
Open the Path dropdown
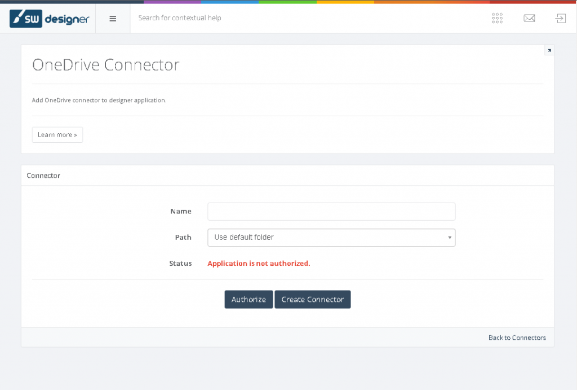331,238
